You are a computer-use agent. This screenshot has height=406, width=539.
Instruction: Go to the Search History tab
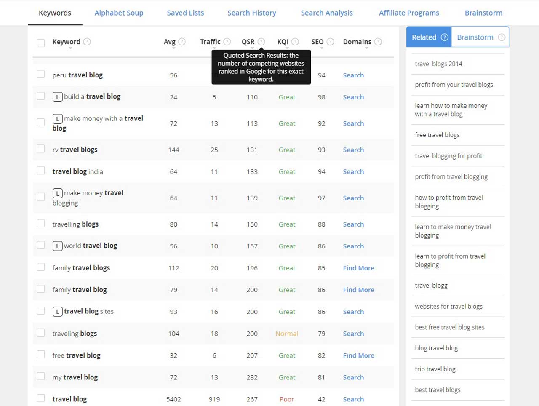(x=252, y=13)
